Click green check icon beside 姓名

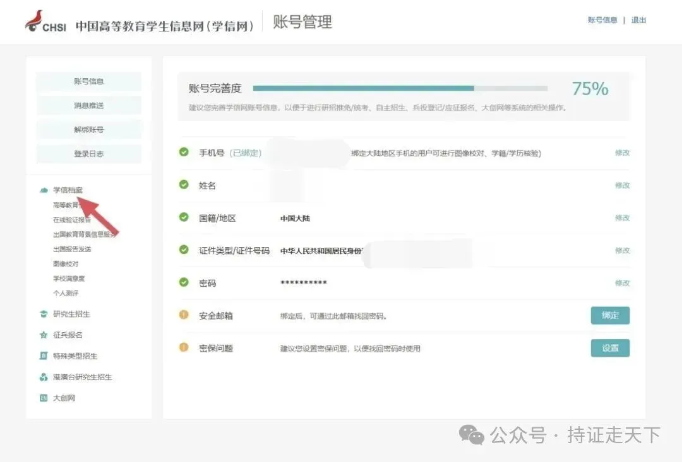(x=184, y=185)
